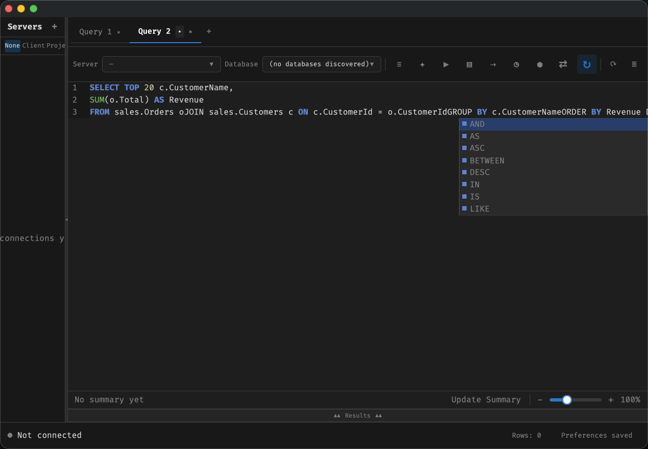
Task: Choose the Client grouping in Servers panel
Action: (x=33, y=46)
